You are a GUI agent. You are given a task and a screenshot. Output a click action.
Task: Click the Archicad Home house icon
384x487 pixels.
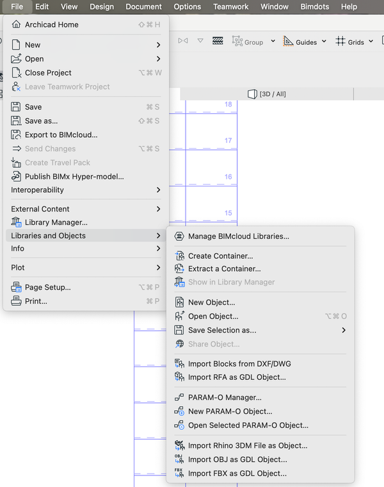[16, 24]
